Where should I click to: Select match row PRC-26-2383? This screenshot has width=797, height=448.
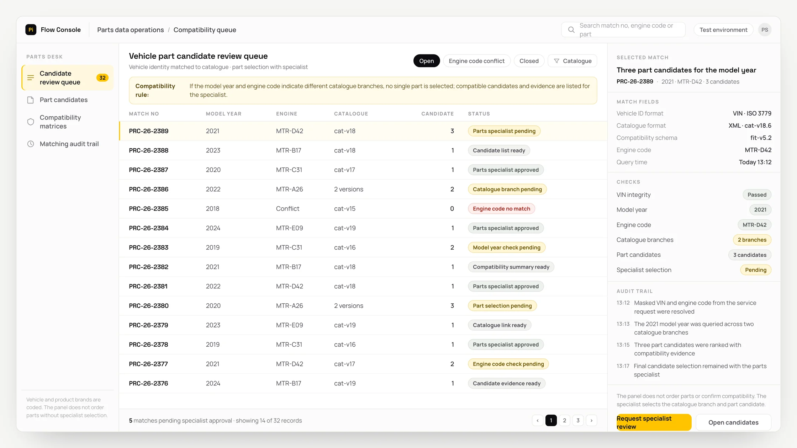click(x=363, y=247)
